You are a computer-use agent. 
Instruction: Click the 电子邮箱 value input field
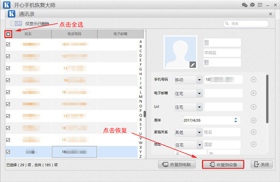tap(224, 93)
